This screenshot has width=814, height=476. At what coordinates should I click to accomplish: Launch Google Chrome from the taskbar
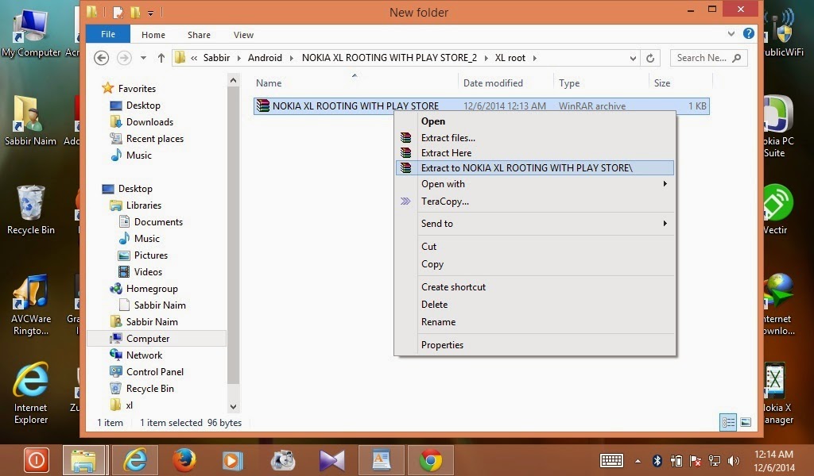point(432,460)
